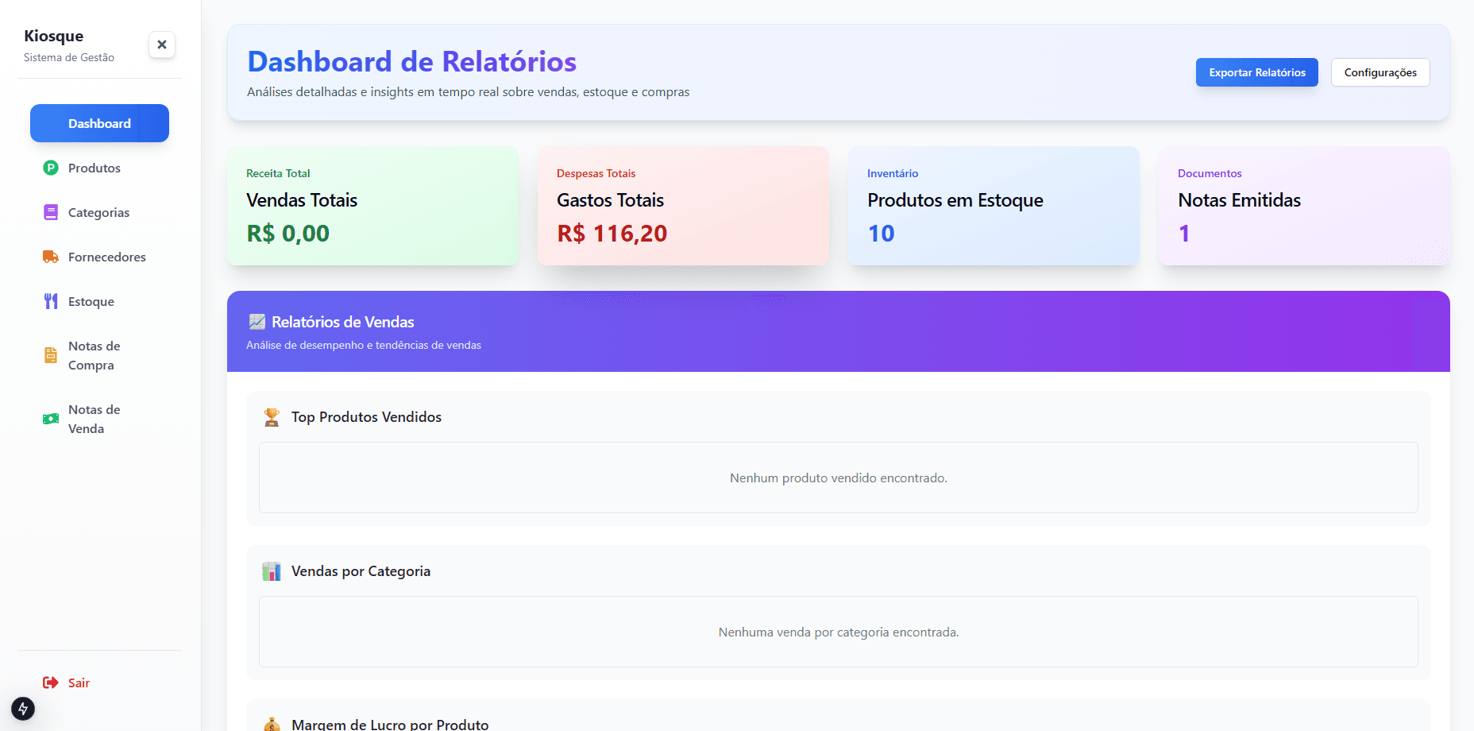
Task: Collapse the sidebar with the X button
Action: pos(162,44)
